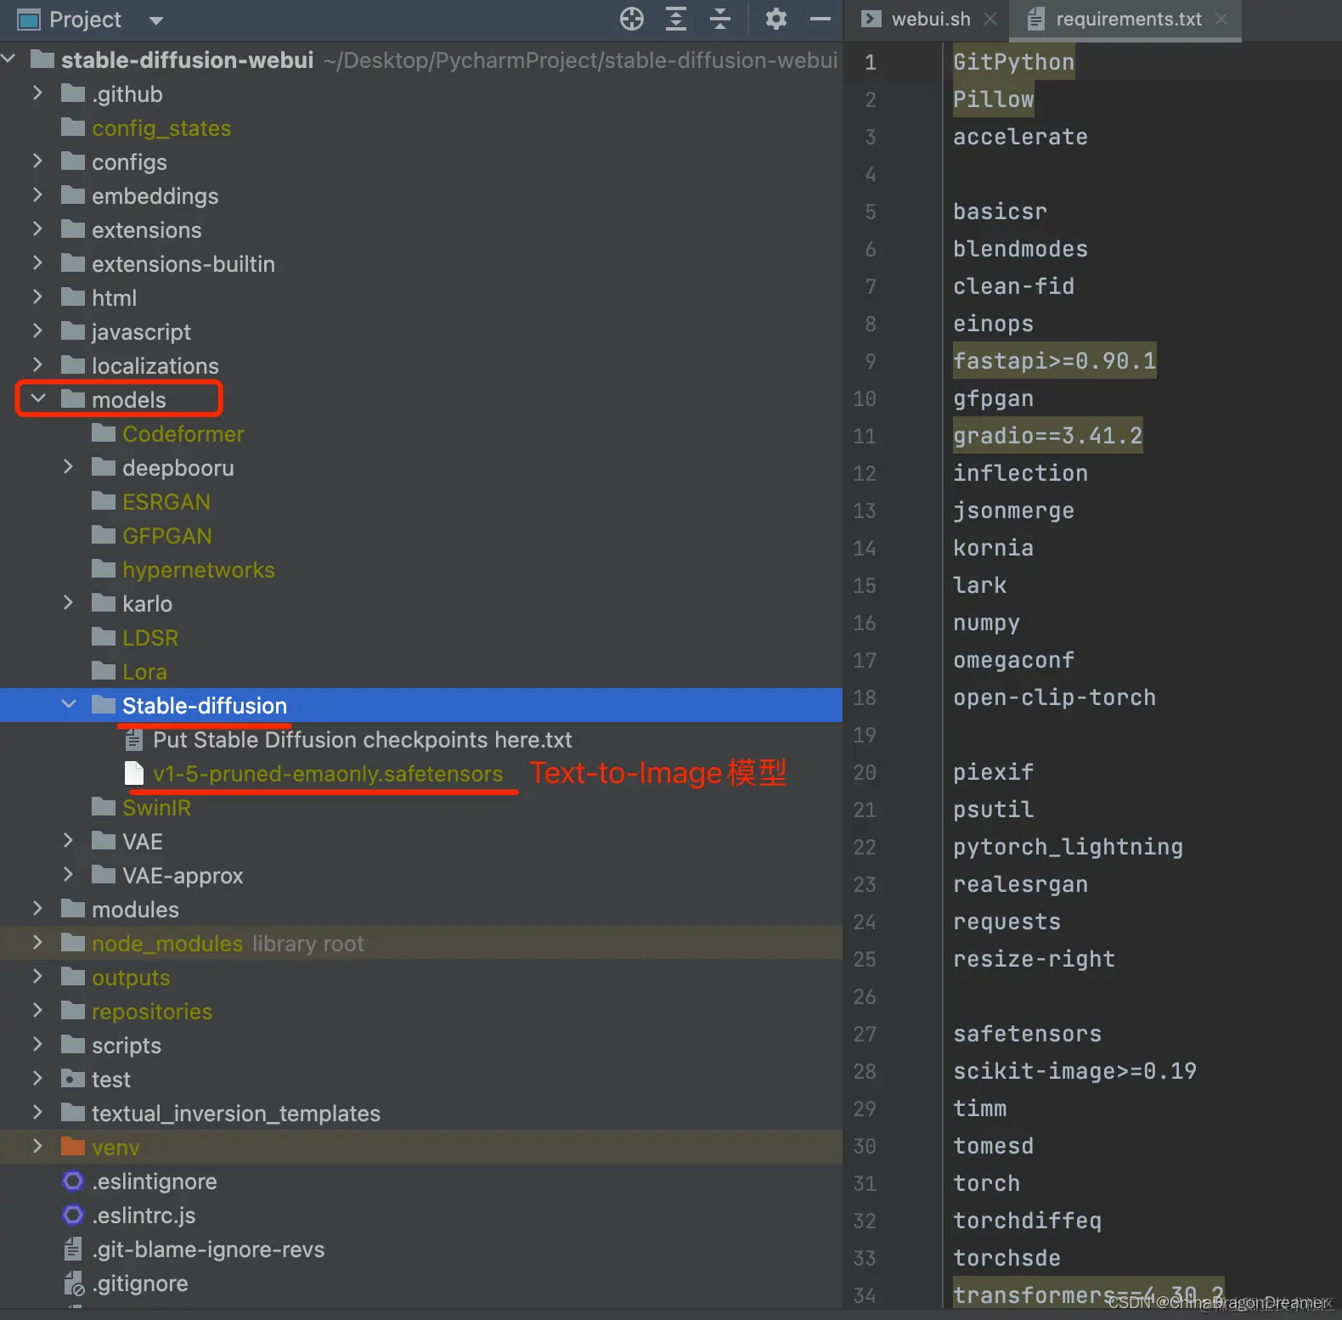This screenshot has width=1342, height=1320.
Task: Select the GFPGAN folder
Action: pyautogui.click(x=166, y=536)
